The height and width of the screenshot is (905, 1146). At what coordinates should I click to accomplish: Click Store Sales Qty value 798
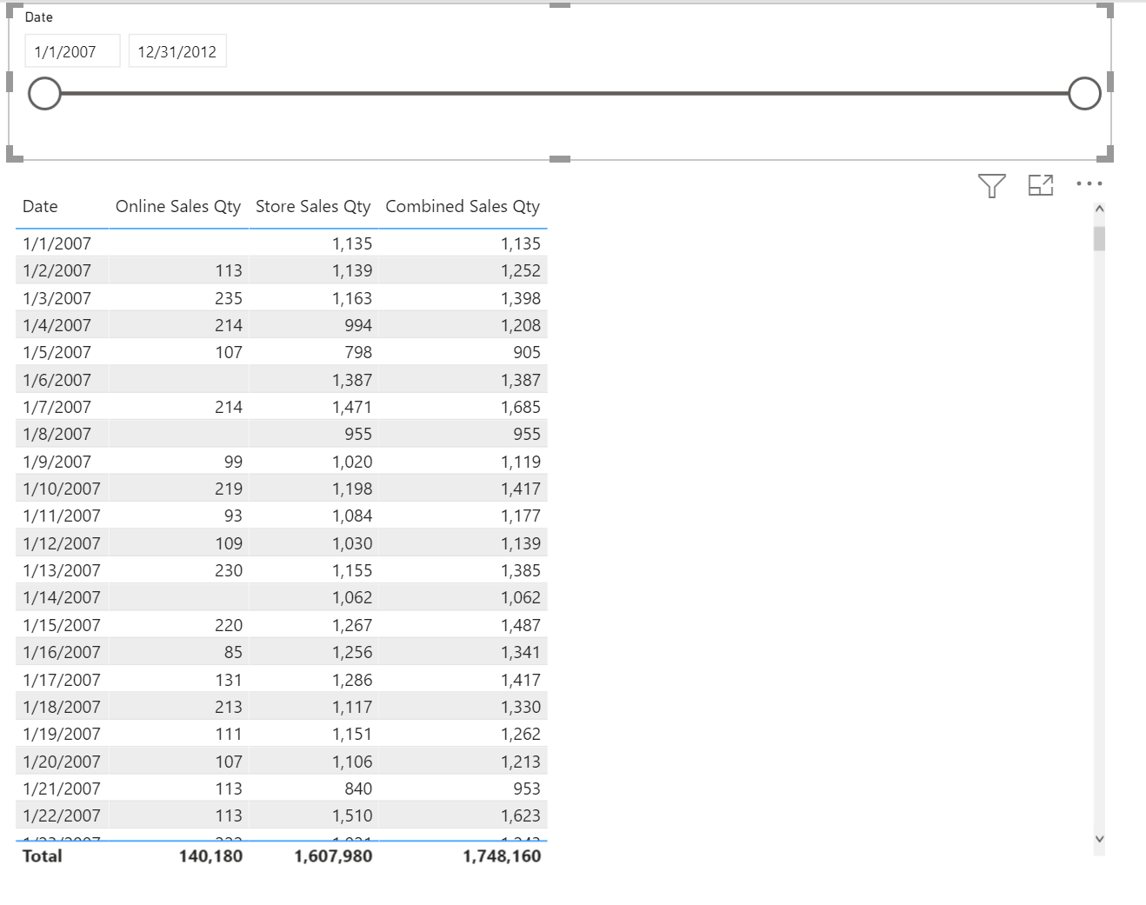(358, 352)
